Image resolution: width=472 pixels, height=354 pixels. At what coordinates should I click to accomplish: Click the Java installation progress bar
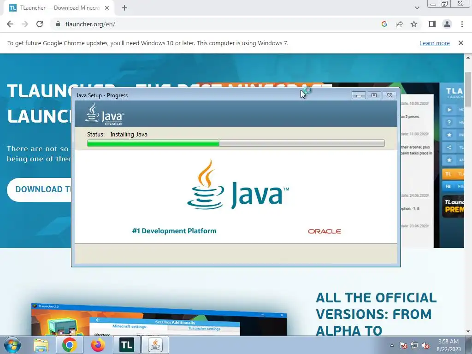[x=236, y=143]
